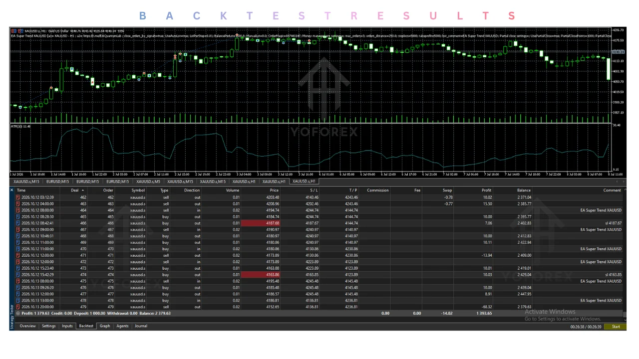Viewport: 639px width, 359px height.
Task: Sort the table by the Comment column header
Action: [x=612, y=190]
